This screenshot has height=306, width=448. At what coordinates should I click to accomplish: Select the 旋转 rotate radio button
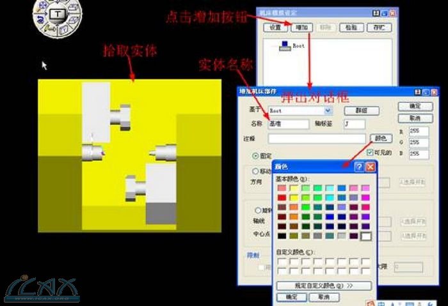coord(258,210)
